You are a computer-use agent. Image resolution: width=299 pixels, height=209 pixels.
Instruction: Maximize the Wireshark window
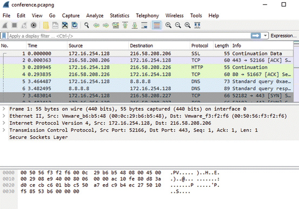point(284,4)
